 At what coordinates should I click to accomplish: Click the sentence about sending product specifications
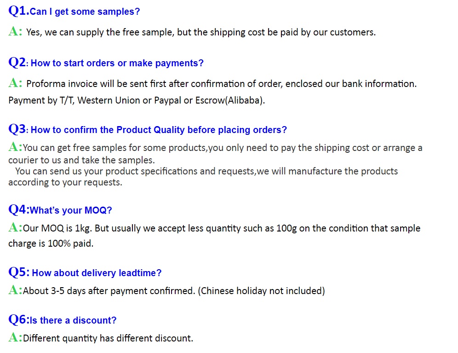206,171
